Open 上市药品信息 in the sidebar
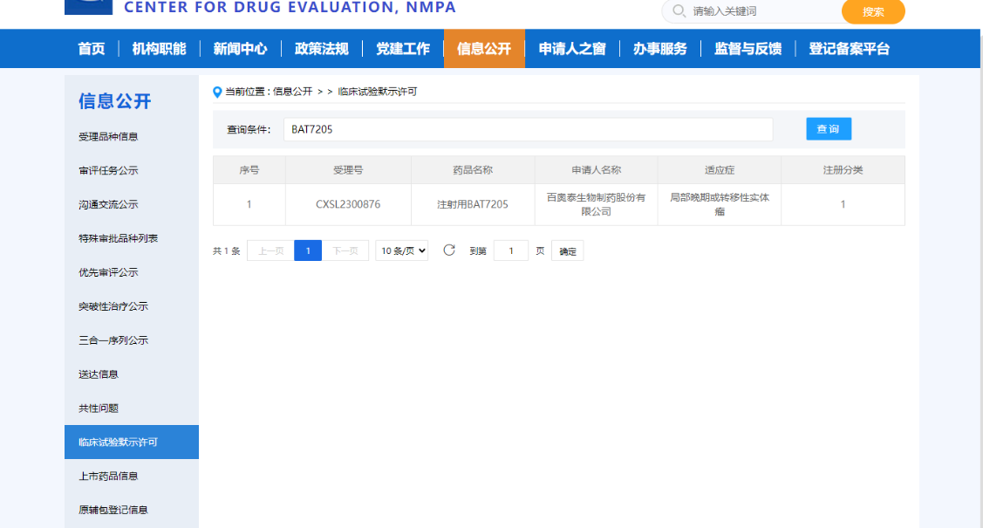Viewport: 983px width, 528px height. (108, 476)
